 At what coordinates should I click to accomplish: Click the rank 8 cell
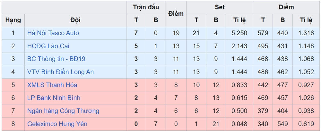click(x=13, y=124)
